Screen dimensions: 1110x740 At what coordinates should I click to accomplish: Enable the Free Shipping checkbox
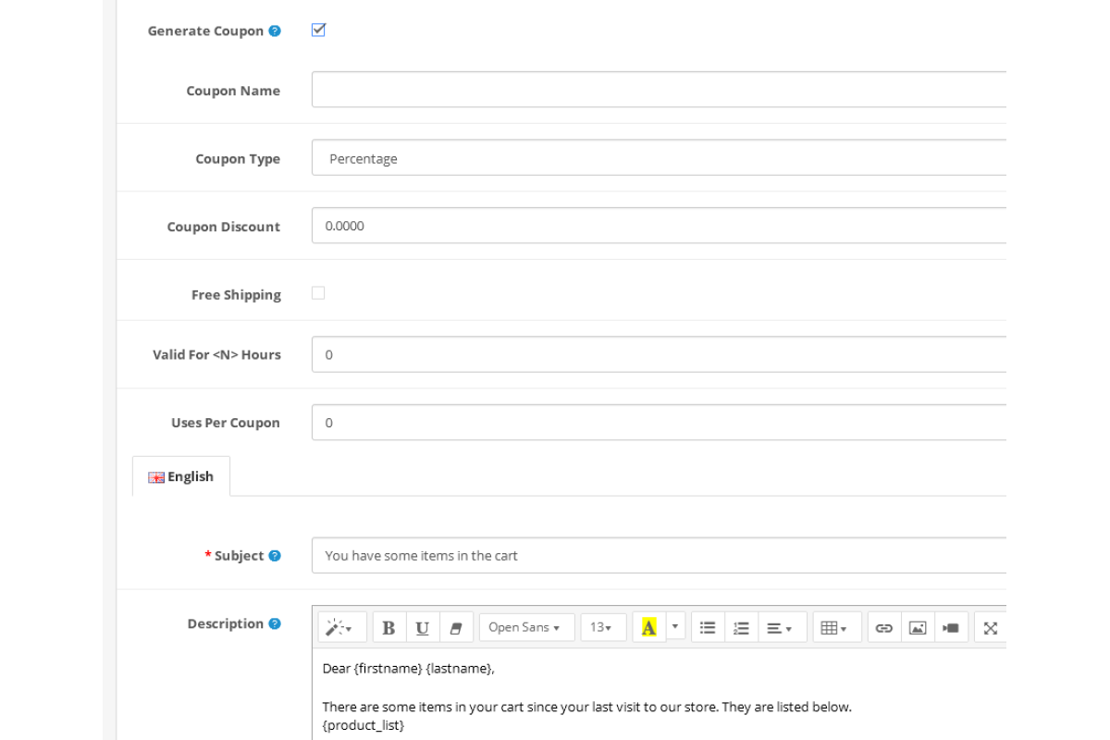point(318,293)
